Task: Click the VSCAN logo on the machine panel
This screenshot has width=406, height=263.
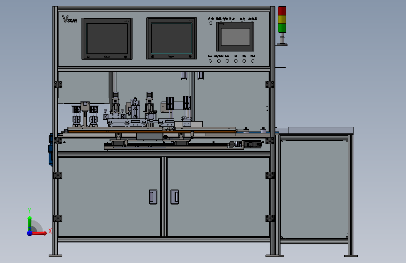Action: [70, 19]
